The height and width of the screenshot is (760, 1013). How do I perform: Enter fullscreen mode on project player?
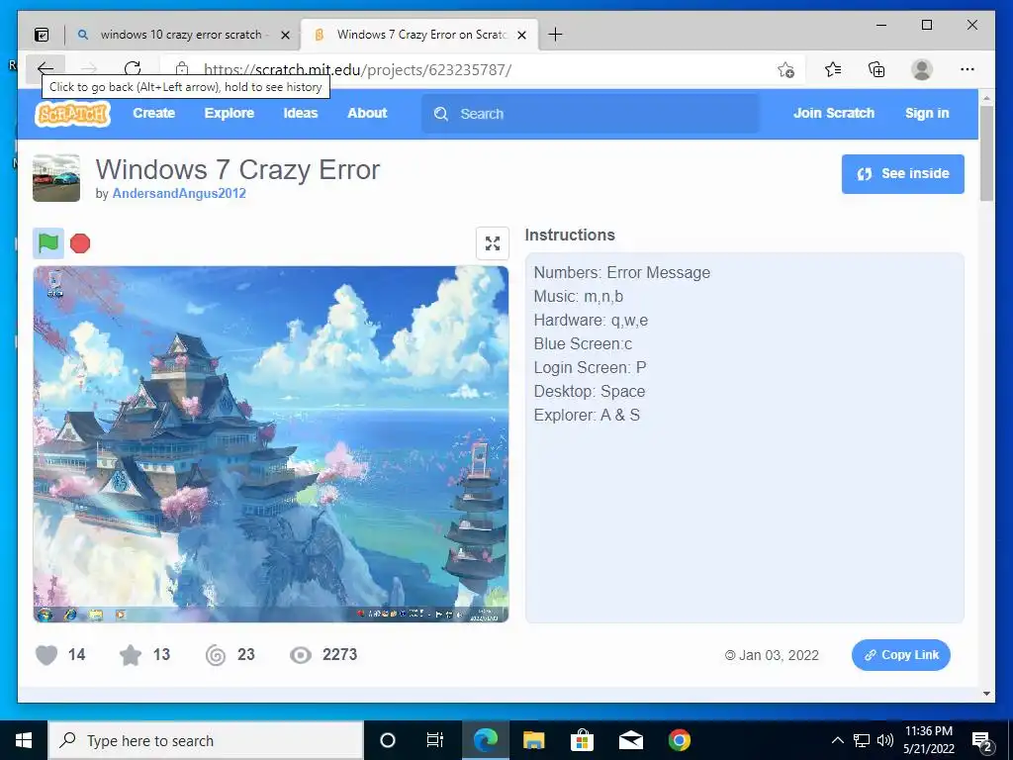(x=493, y=243)
